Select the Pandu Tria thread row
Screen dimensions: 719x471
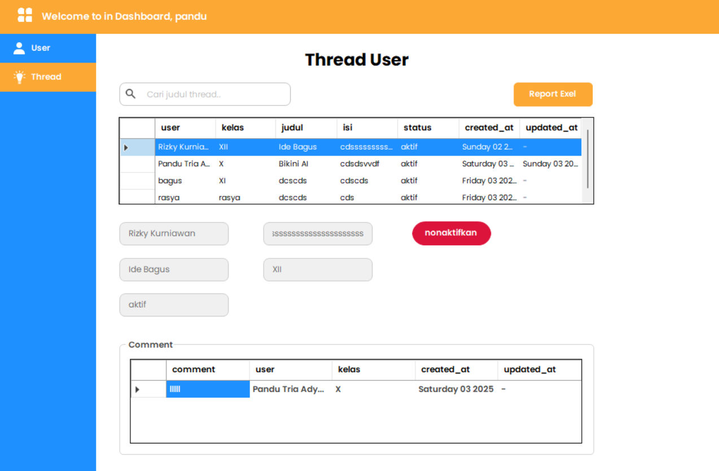pyautogui.click(x=184, y=164)
